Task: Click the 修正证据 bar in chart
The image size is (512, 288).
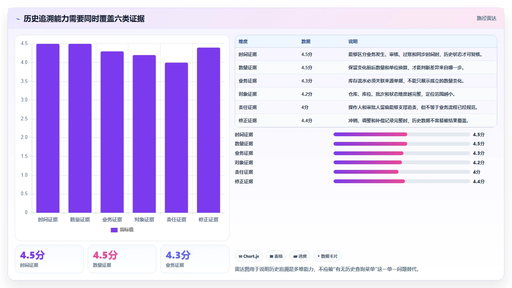Action: tap(208, 130)
